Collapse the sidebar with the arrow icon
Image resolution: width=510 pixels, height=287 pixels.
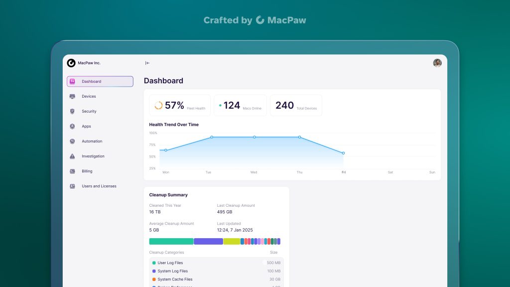147,63
